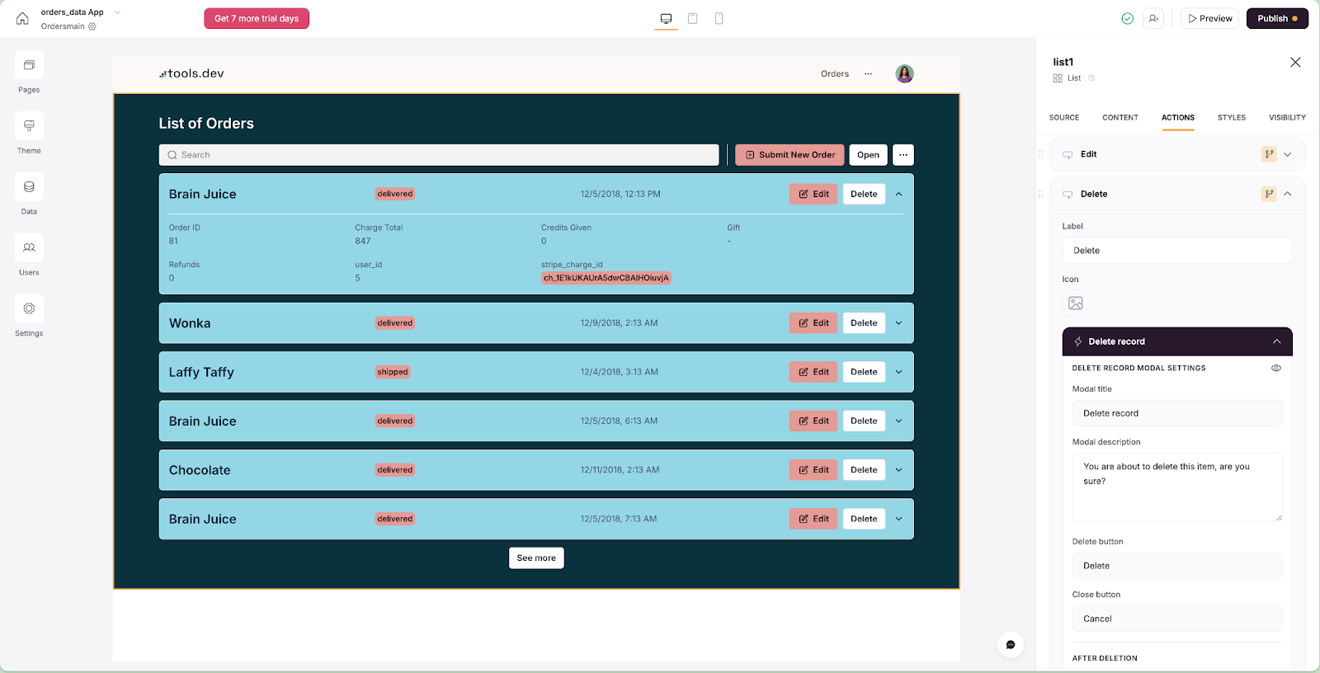Open the chat support bubble
This screenshot has height=673, width=1320.
1011,645
